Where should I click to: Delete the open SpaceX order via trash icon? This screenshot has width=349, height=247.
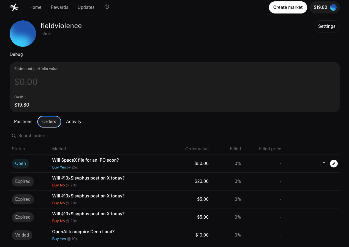click(x=324, y=164)
